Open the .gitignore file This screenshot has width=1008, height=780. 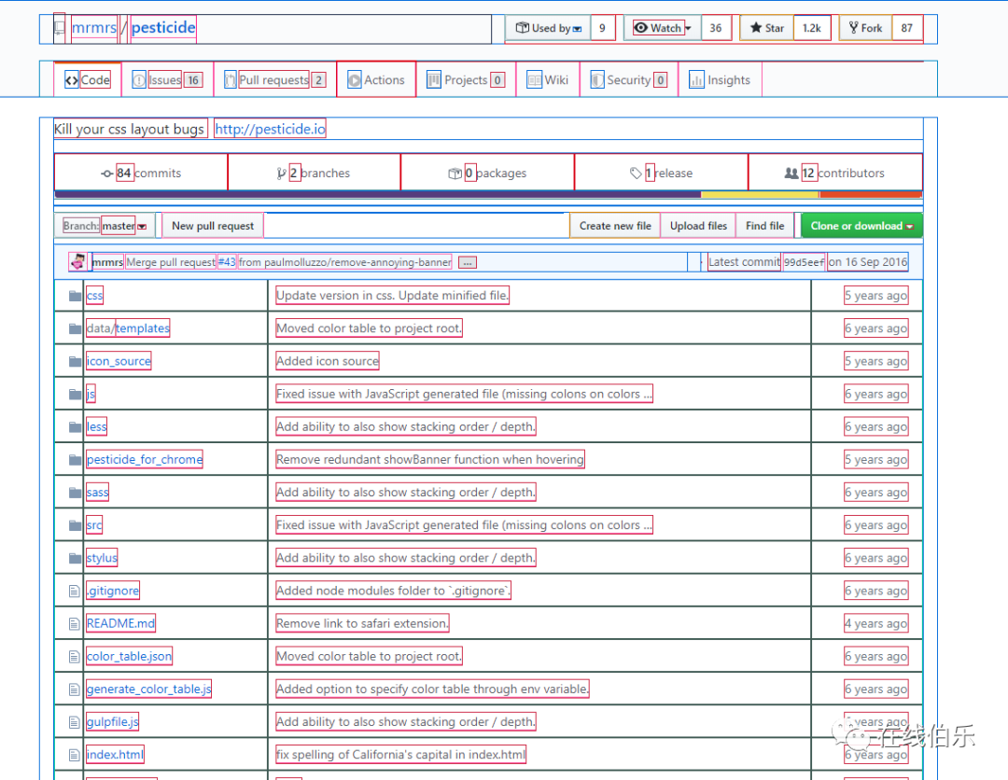pyautogui.click(x=113, y=591)
